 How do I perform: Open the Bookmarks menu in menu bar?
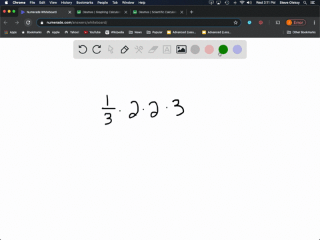(85, 3)
